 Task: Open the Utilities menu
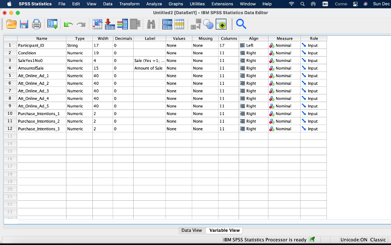[x=197, y=4]
